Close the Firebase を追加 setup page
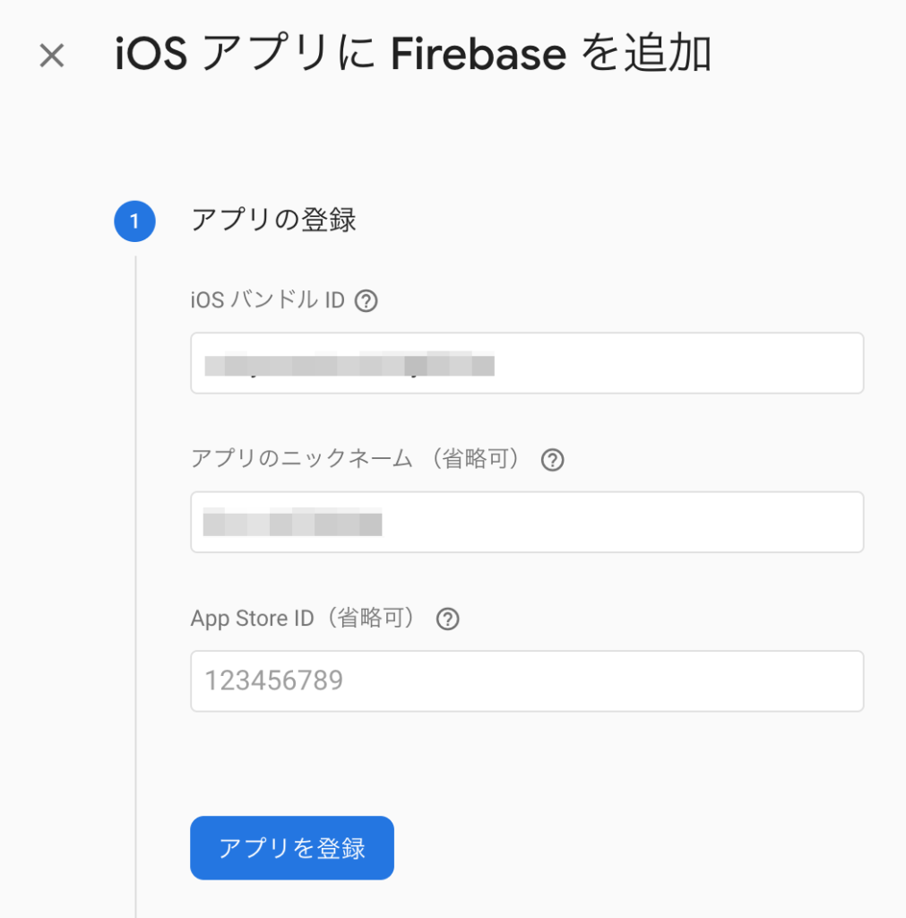 [51, 56]
